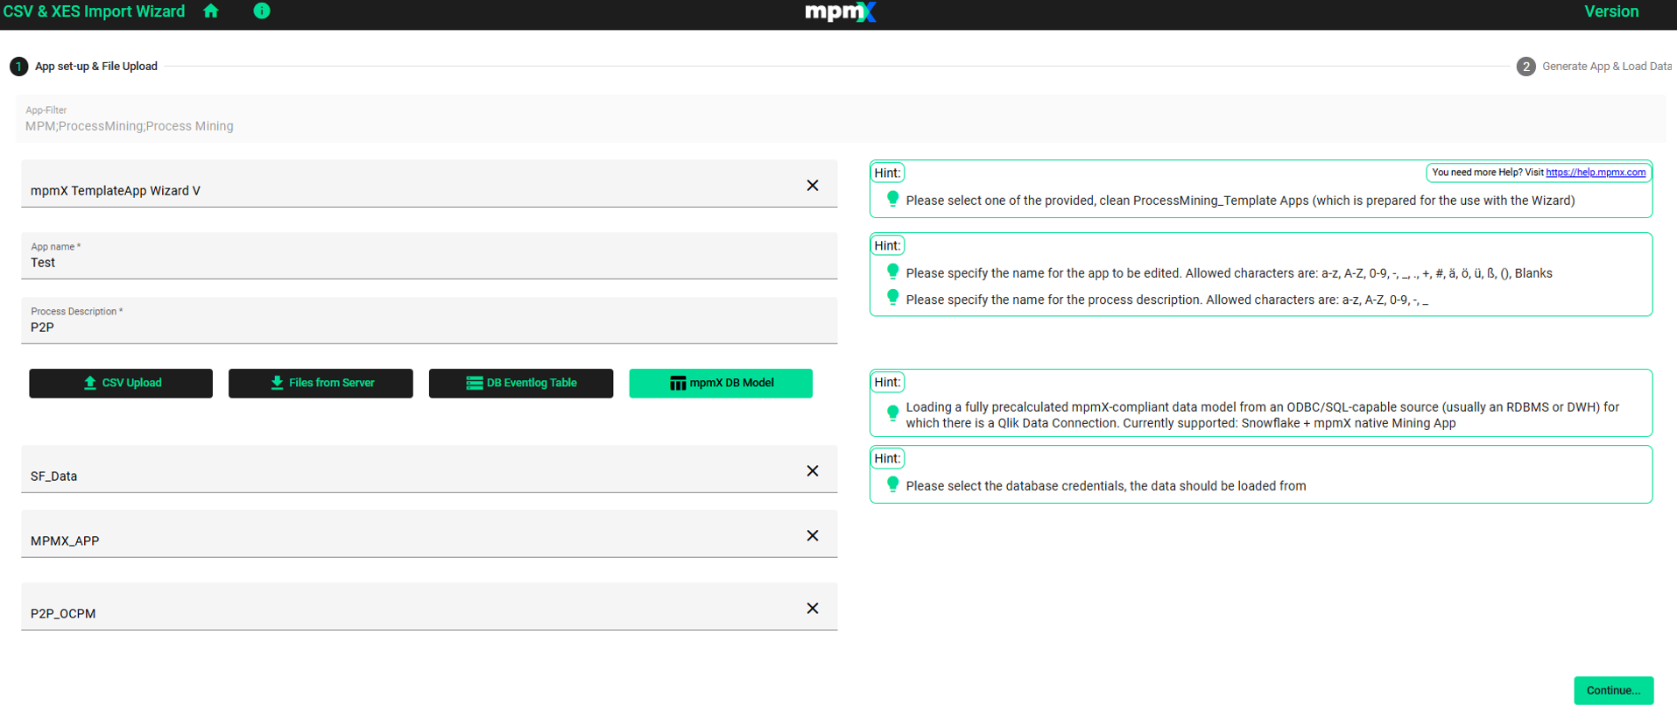Clear the mpmX TemplateApp Wizard V selection
The width and height of the screenshot is (1677, 713).
pyautogui.click(x=813, y=186)
